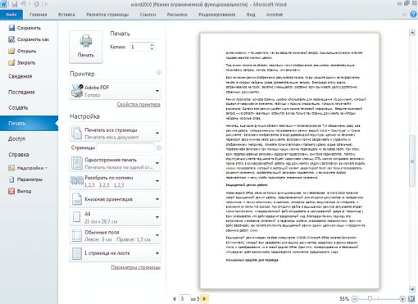Switch to the Ссылки tab
The image size is (418, 304).
point(148,15)
